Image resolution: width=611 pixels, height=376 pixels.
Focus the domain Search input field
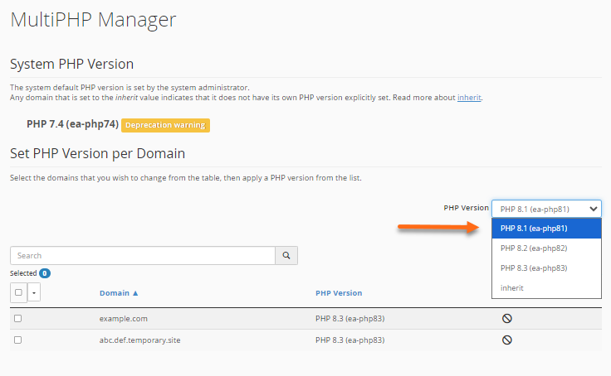(143, 256)
